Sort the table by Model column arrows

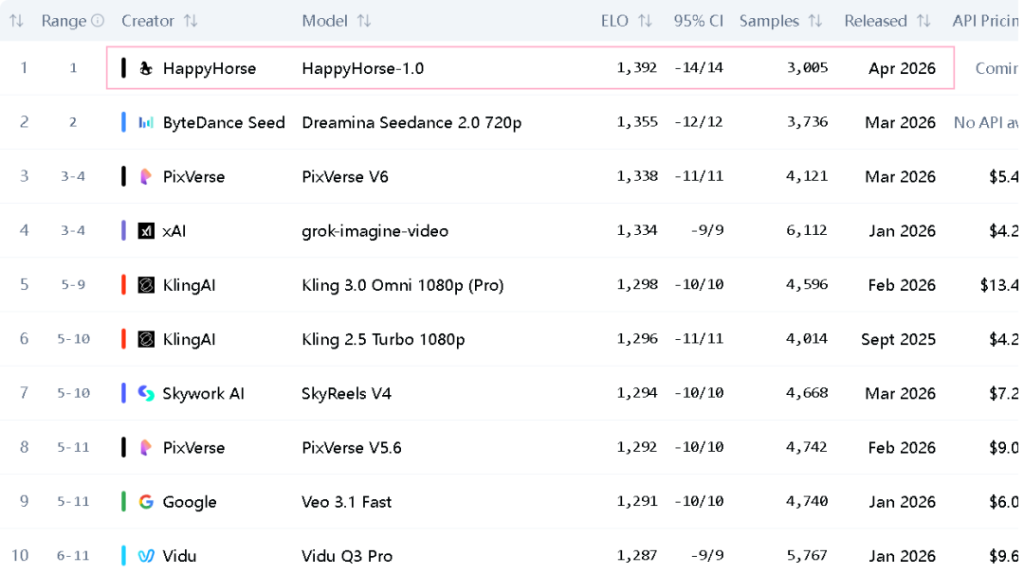(364, 21)
